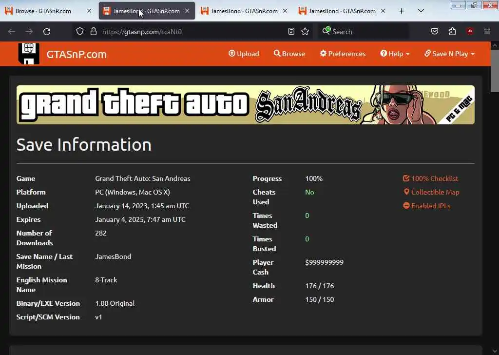
Task: Select the platform text PC (Windows, Mac OS X)
Action: click(133, 192)
